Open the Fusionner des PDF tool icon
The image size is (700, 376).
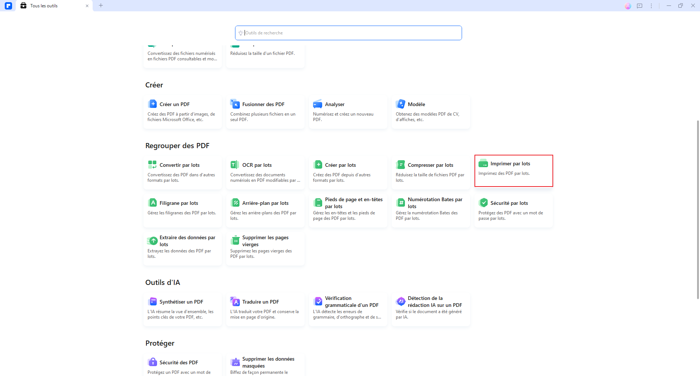pyautogui.click(x=235, y=104)
